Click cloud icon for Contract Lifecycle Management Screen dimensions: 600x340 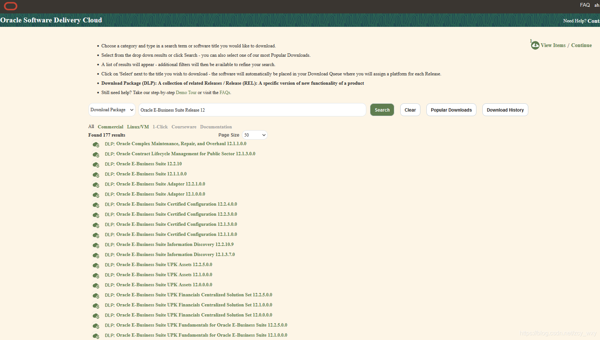click(96, 155)
